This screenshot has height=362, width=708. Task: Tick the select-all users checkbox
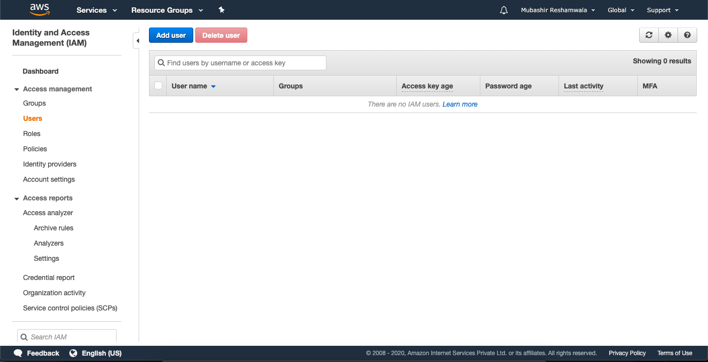click(158, 85)
